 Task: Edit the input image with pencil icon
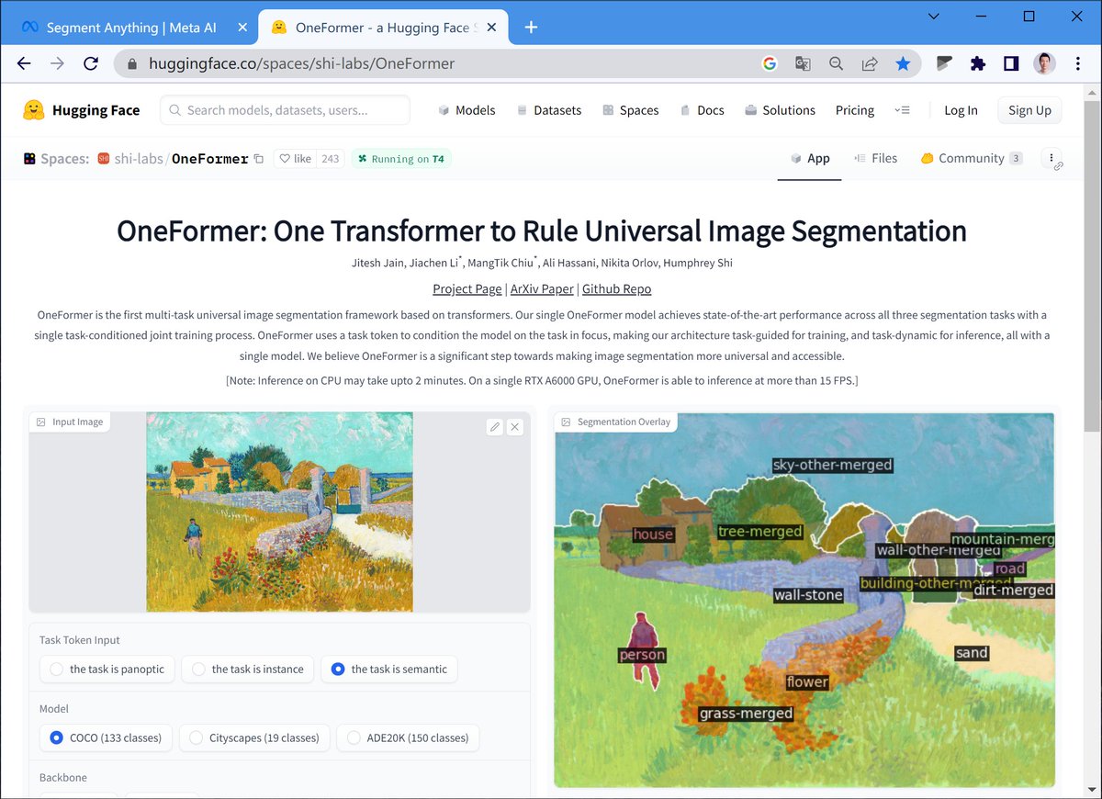tap(495, 427)
